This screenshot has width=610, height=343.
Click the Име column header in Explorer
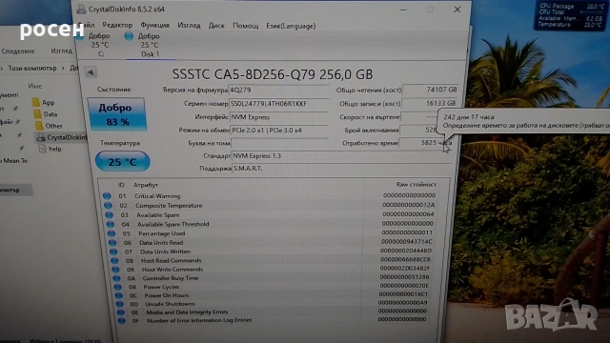pyautogui.click(x=34, y=86)
